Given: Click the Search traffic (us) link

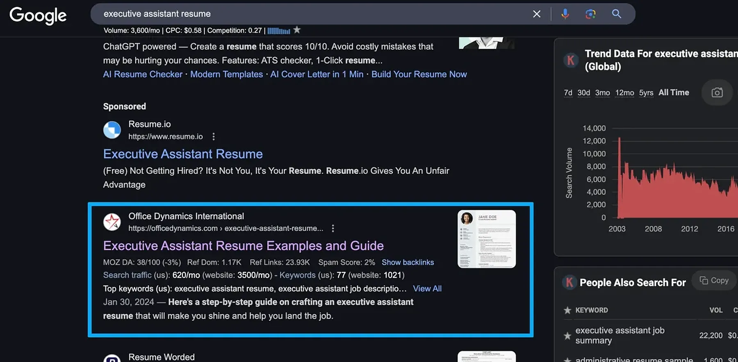Looking at the screenshot, I should [127, 275].
